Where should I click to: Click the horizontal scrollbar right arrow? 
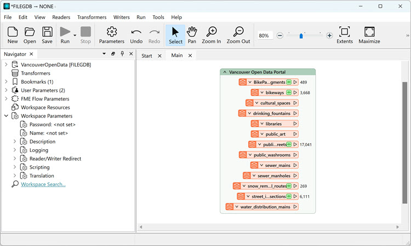point(398,227)
